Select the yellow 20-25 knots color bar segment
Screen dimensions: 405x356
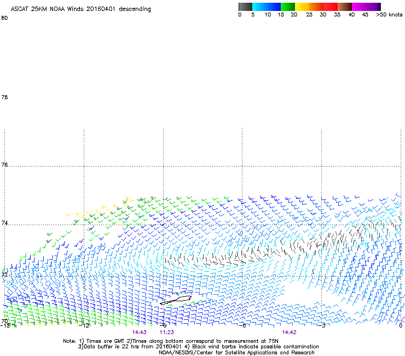coord(302,7)
